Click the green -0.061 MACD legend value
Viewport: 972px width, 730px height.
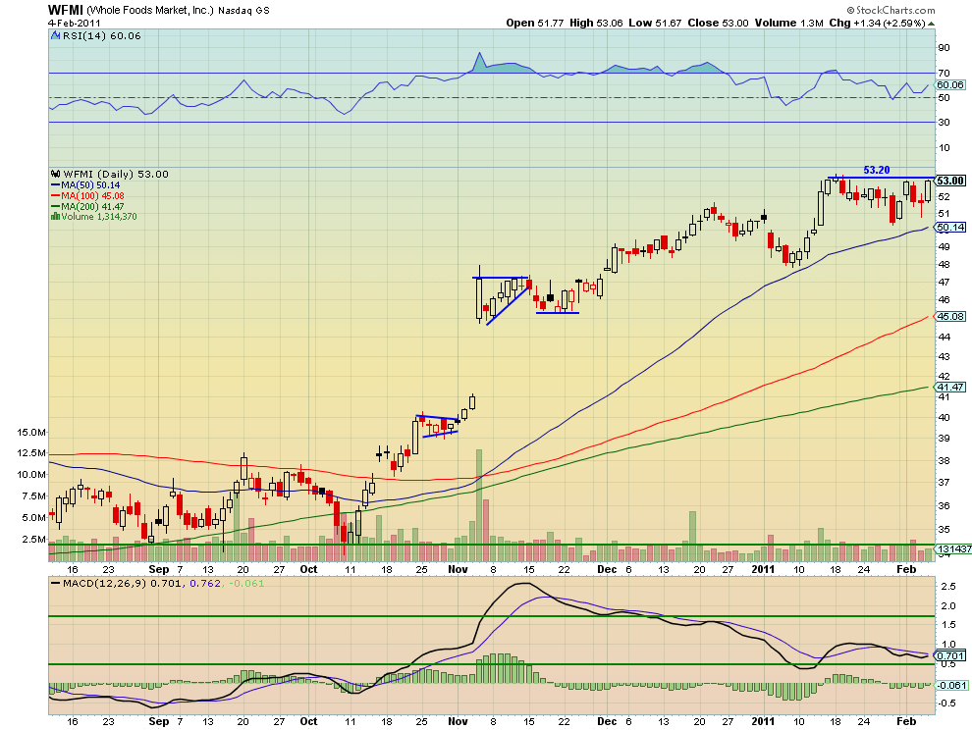[246, 583]
